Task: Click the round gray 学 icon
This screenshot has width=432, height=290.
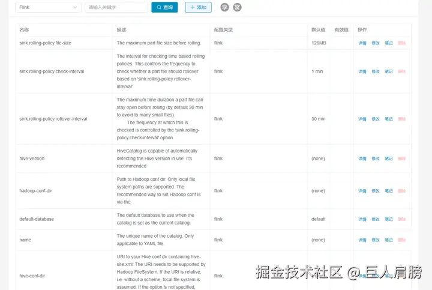Action: tap(224, 7)
